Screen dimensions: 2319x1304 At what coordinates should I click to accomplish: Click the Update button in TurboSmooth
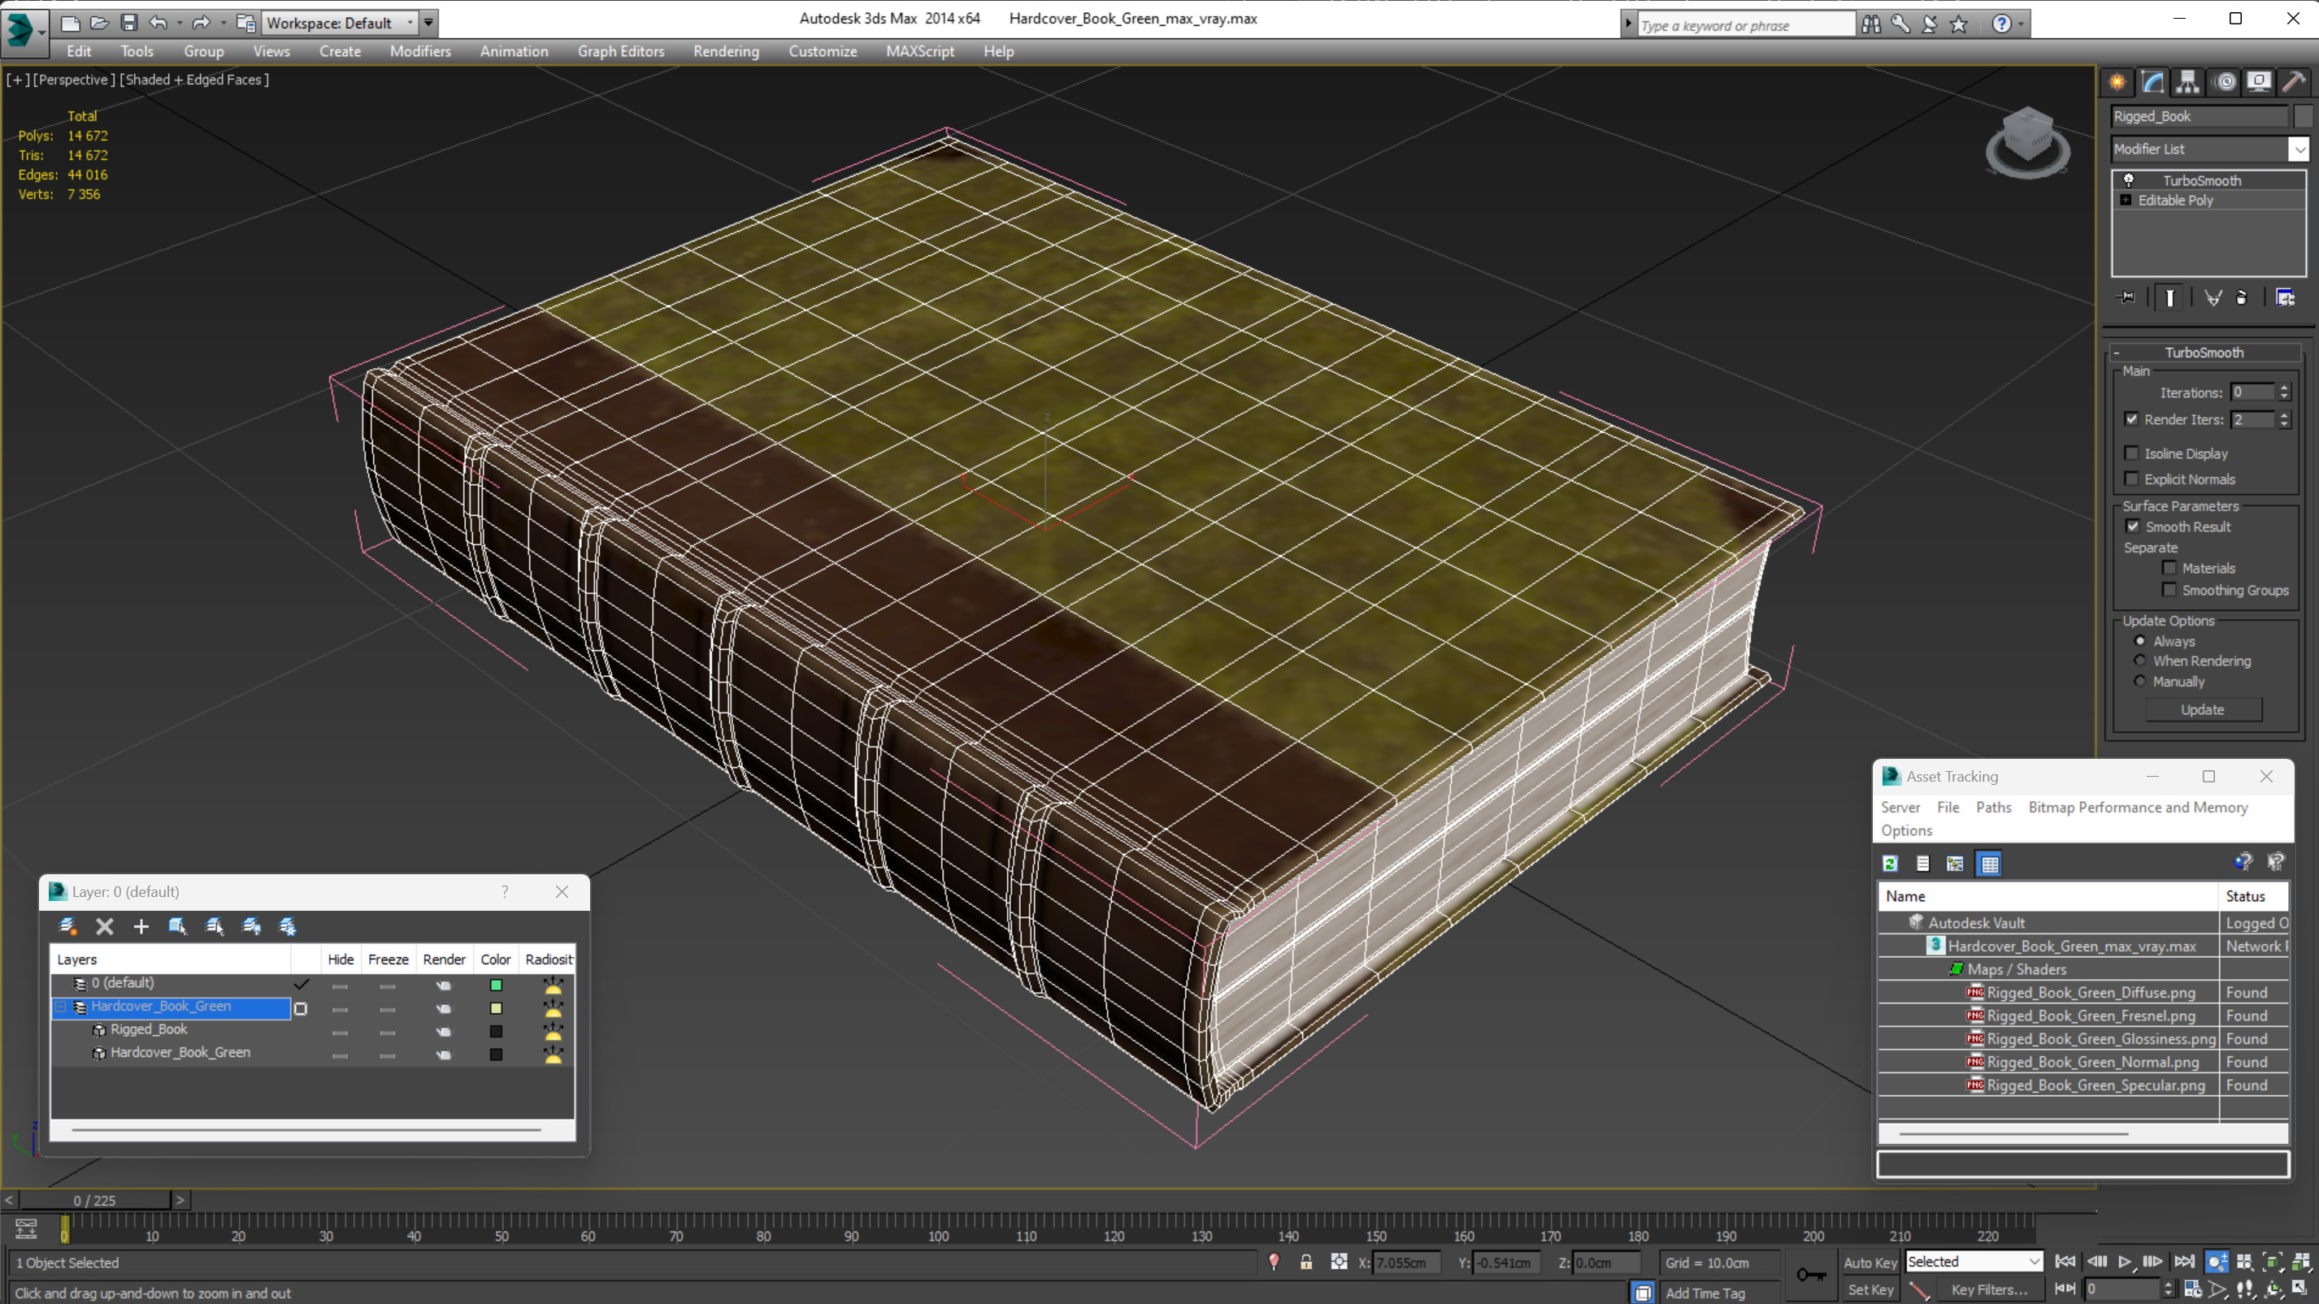pos(2202,709)
